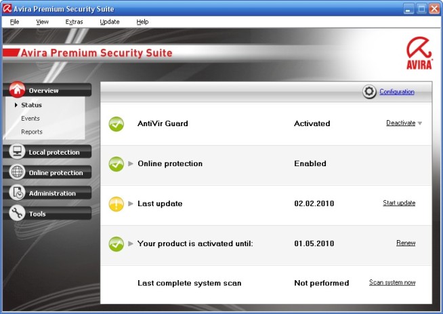The height and width of the screenshot is (314, 443).
Task: Expand the Last update details
Action: [131, 203]
